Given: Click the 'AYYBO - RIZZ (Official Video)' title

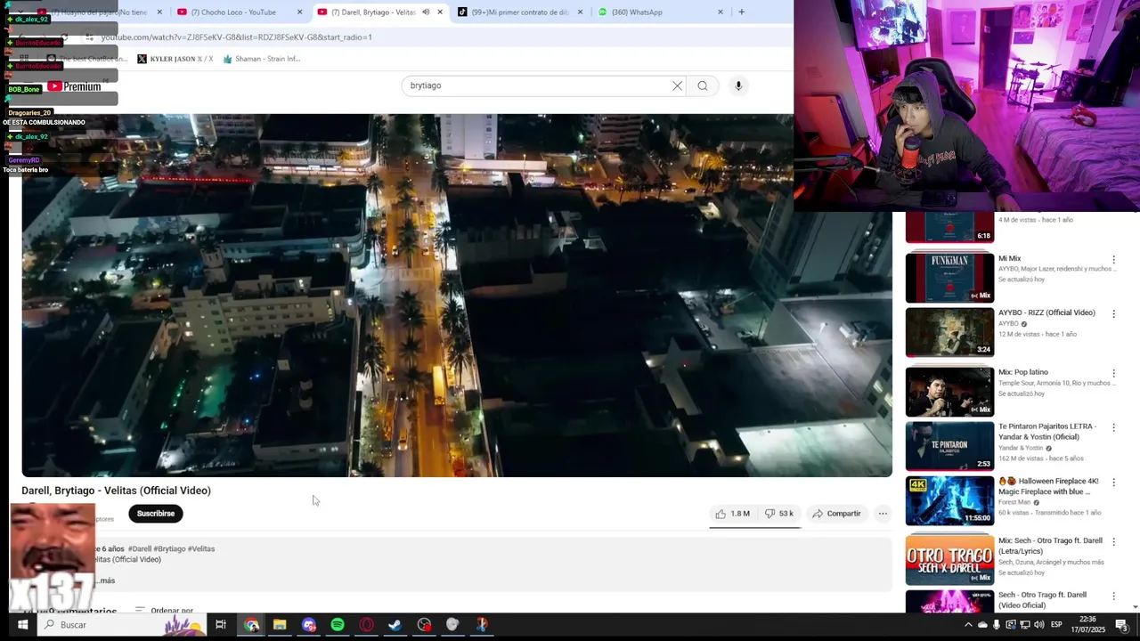Looking at the screenshot, I should [x=1046, y=312].
